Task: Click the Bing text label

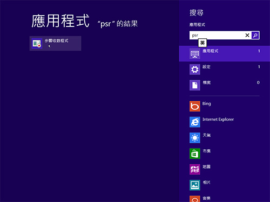Action: 207,104
